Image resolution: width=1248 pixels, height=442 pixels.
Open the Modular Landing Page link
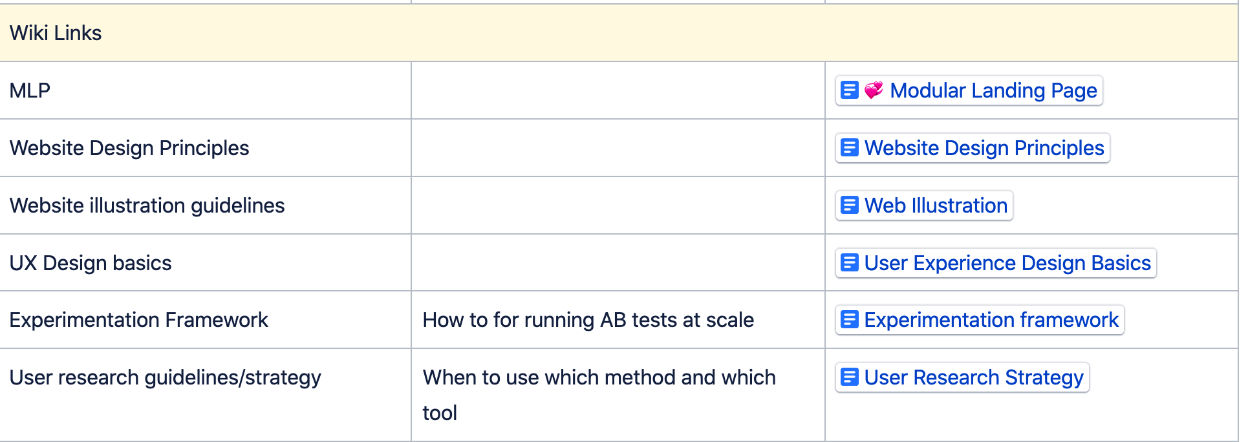pyautogui.click(x=993, y=90)
